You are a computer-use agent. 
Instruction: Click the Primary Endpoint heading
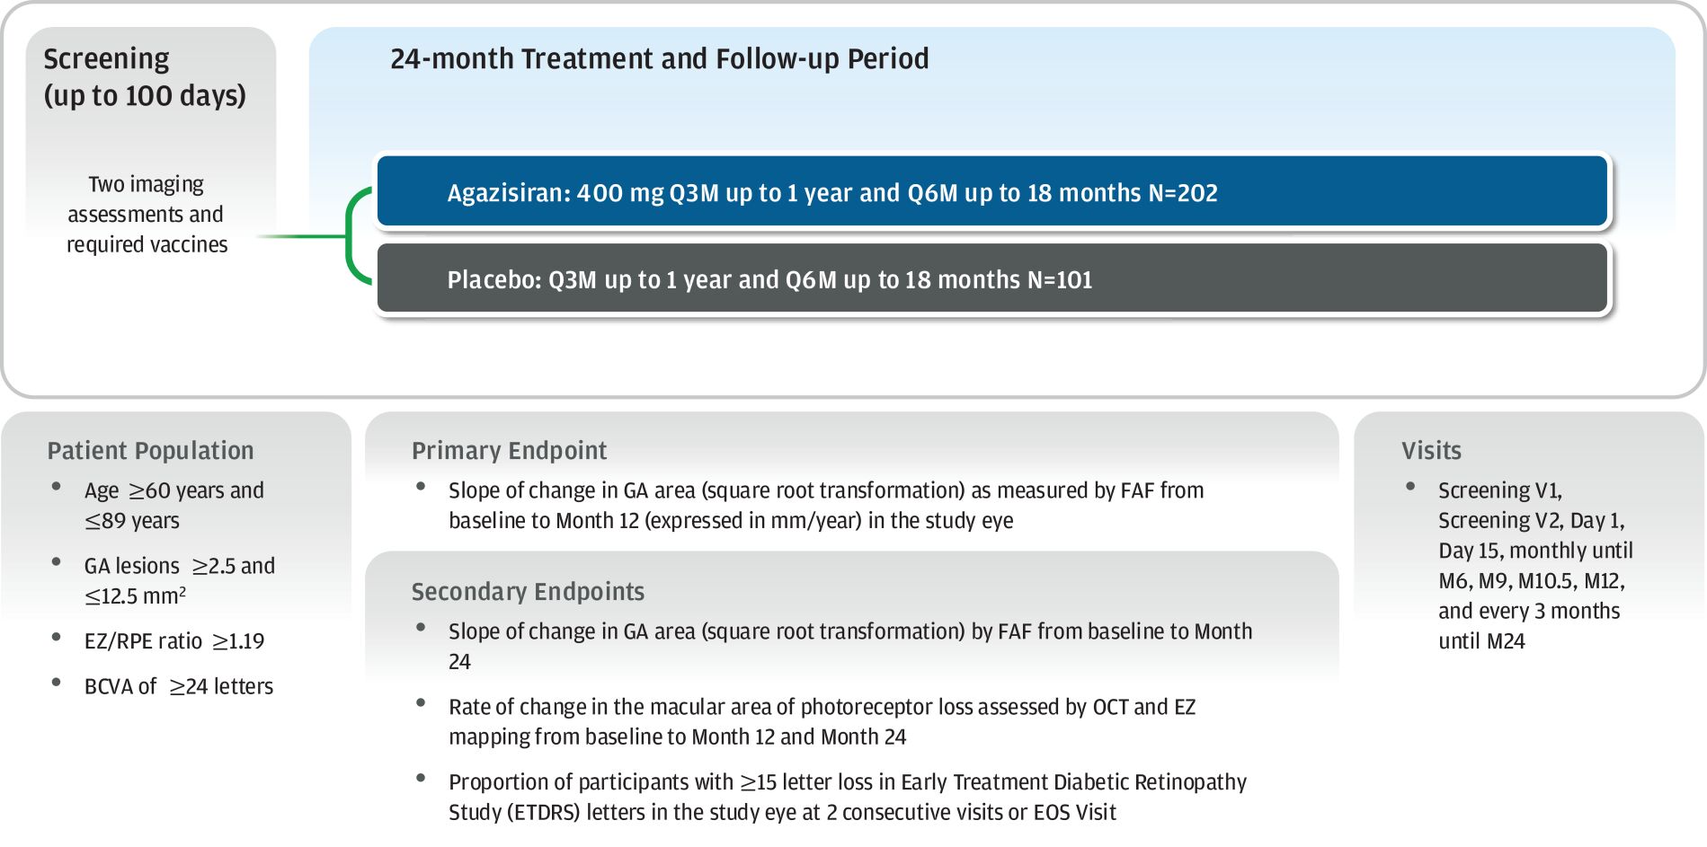509,451
